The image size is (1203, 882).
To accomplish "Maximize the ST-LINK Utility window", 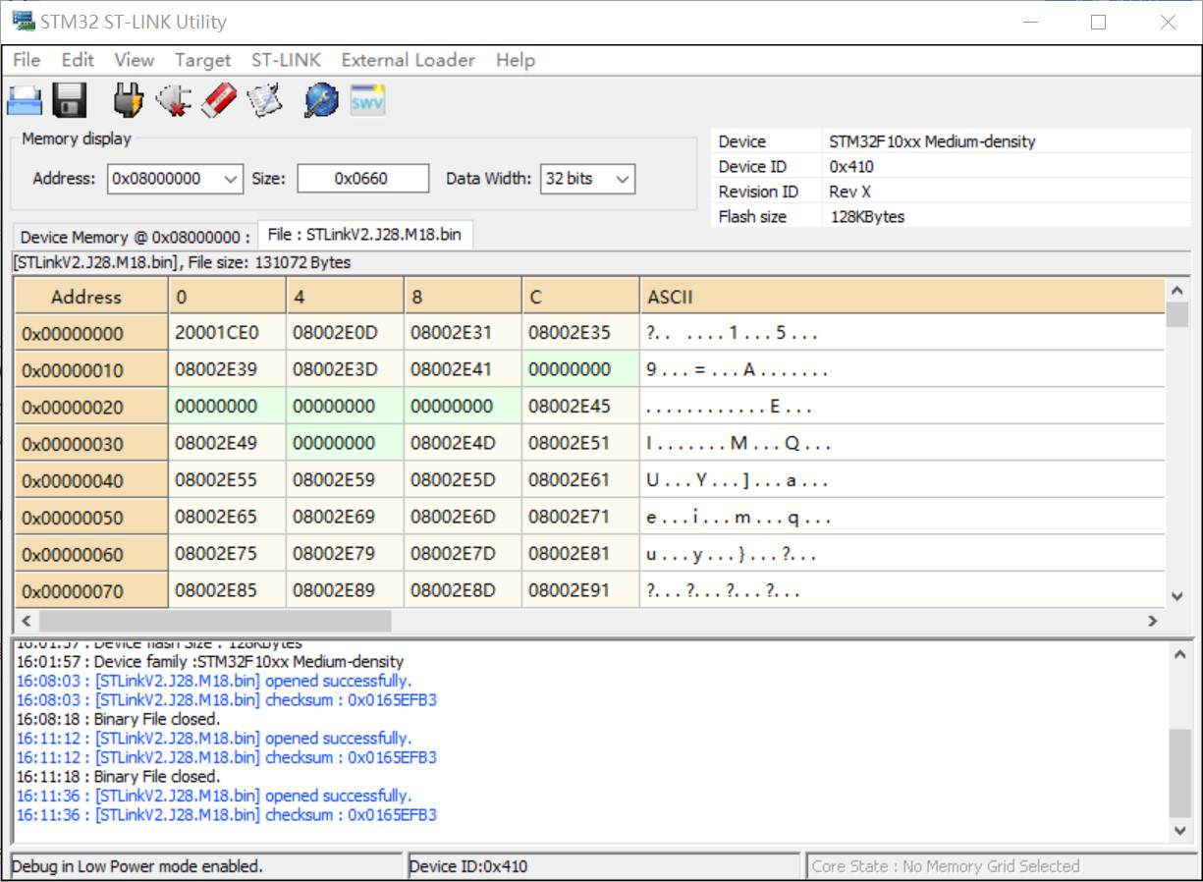I will [x=1099, y=22].
